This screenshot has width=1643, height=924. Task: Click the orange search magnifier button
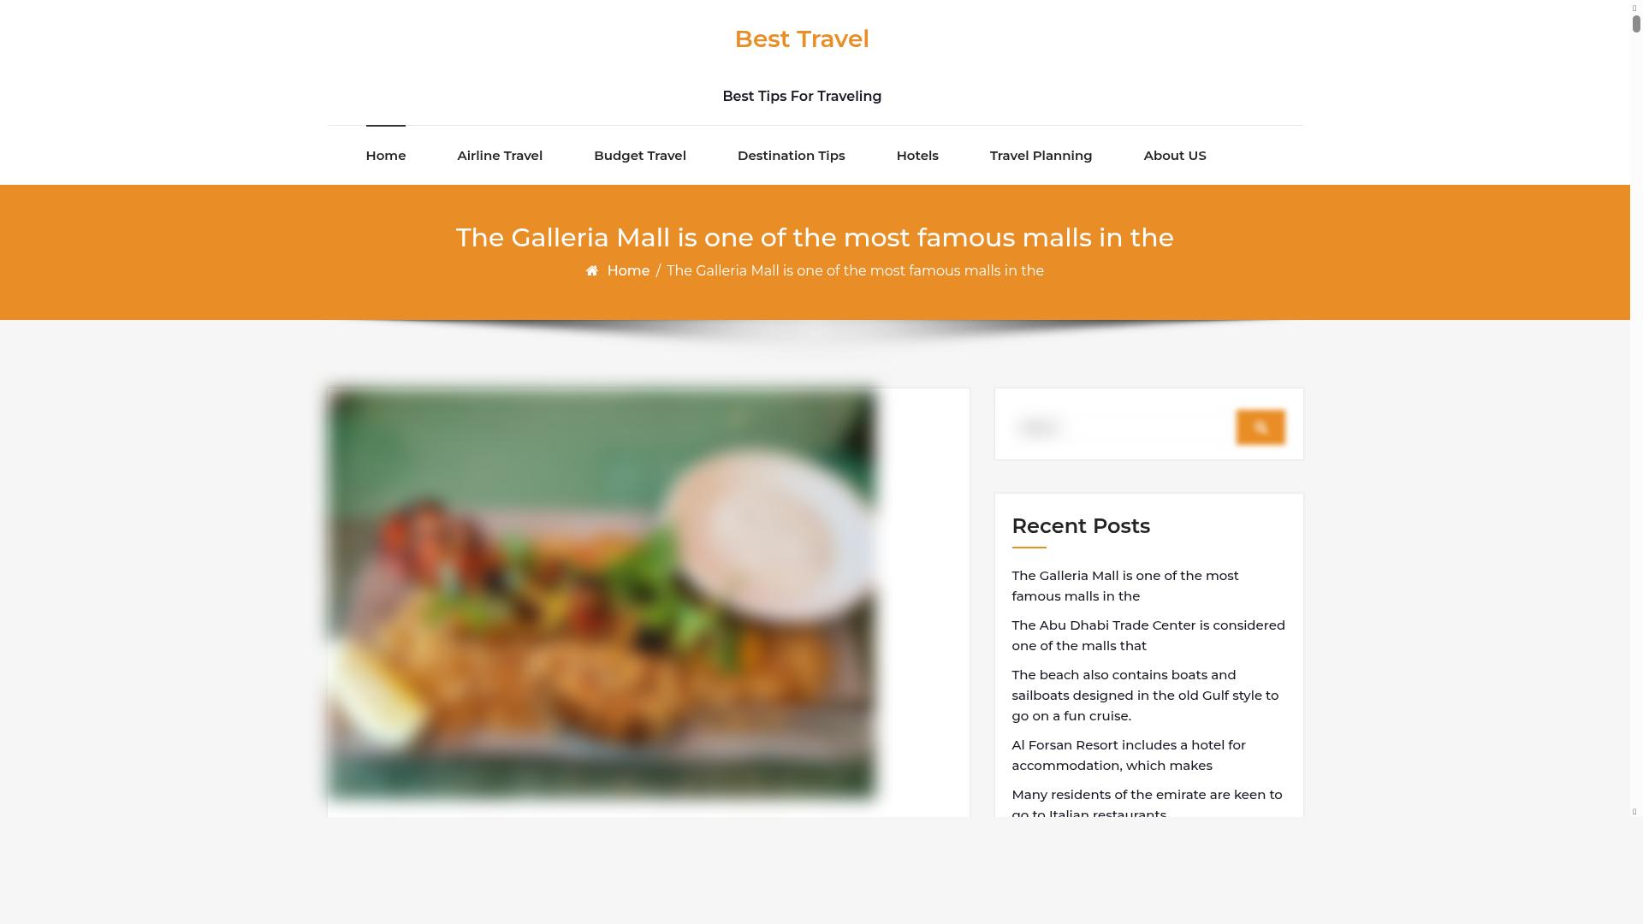pyautogui.click(x=1260, y=427)
